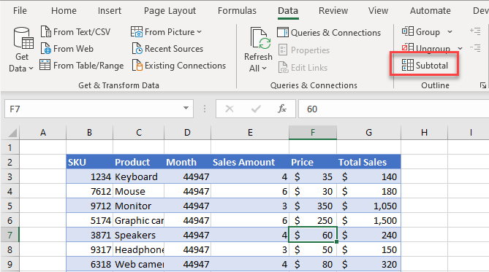
Task: Select Price cell showing 350
Action: tap(313, 206)
